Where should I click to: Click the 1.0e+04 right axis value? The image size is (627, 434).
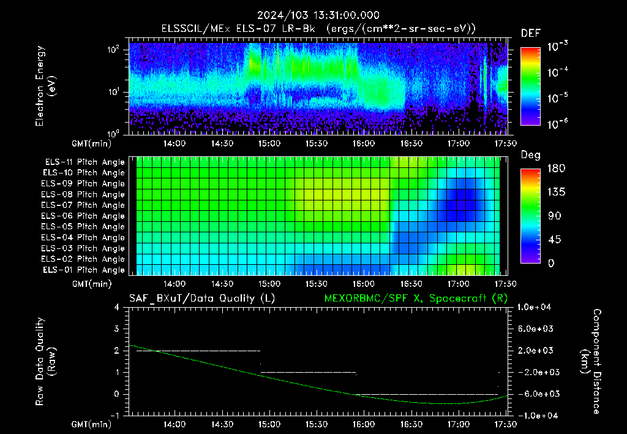[534, 307]
